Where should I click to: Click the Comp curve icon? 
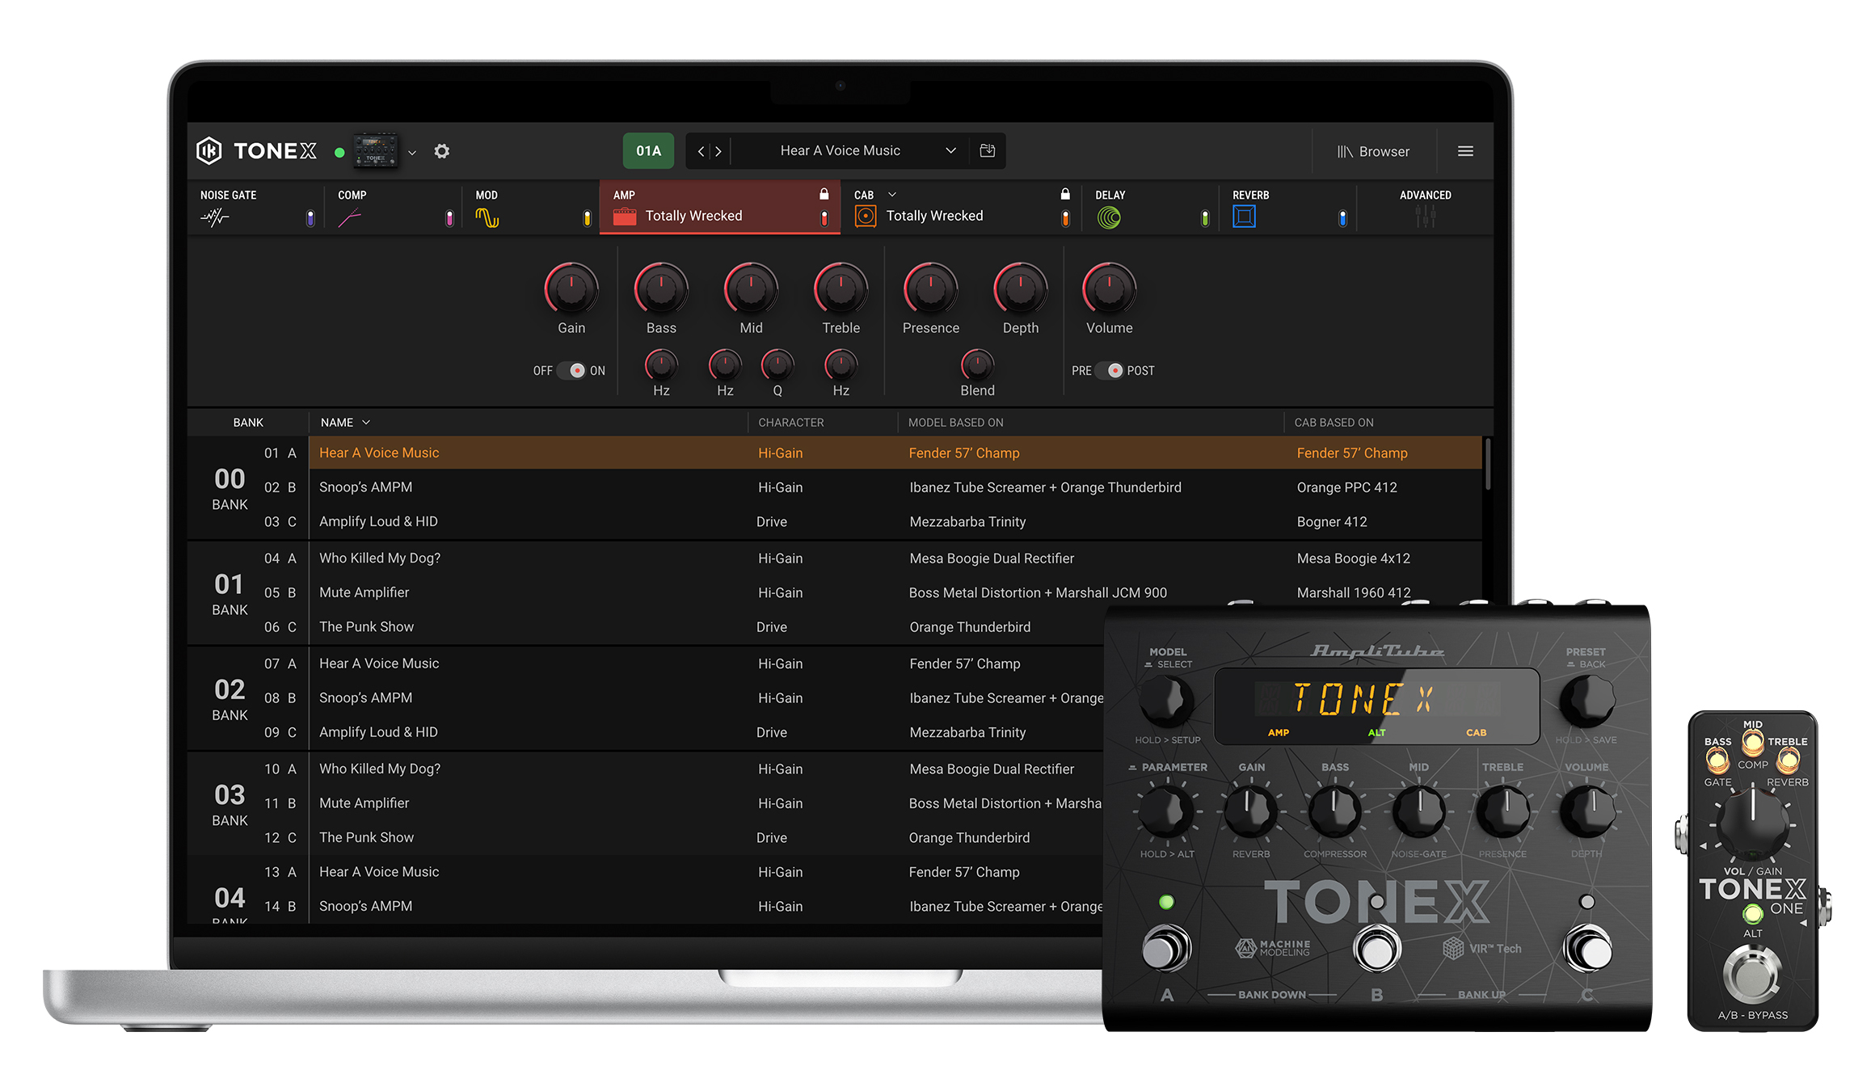[x=350, y=217]
